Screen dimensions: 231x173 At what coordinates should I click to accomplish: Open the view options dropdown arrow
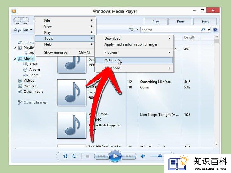pyautogui.click(x=137, y=30)
